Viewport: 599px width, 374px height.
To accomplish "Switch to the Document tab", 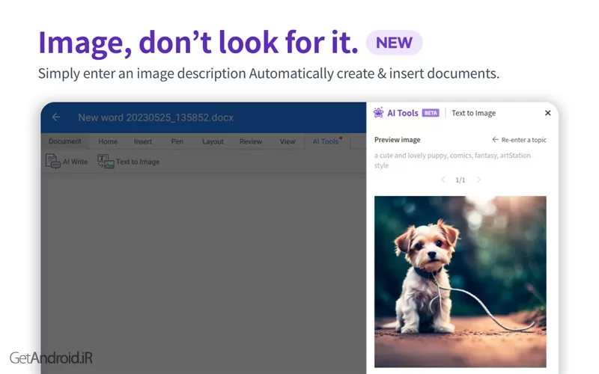I will coord(64,141).
